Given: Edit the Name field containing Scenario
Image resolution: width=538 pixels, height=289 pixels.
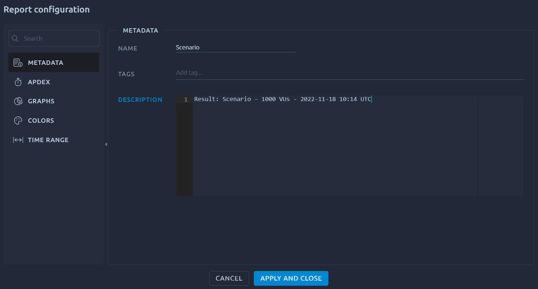Looking at the screenshot, I should [236, 47].
